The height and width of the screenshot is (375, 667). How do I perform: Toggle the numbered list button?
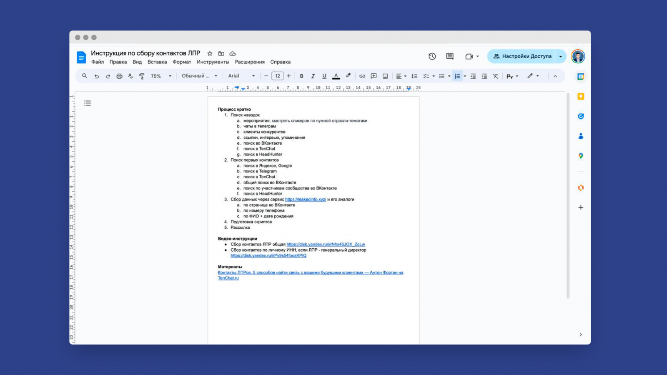tap(457, 76)
